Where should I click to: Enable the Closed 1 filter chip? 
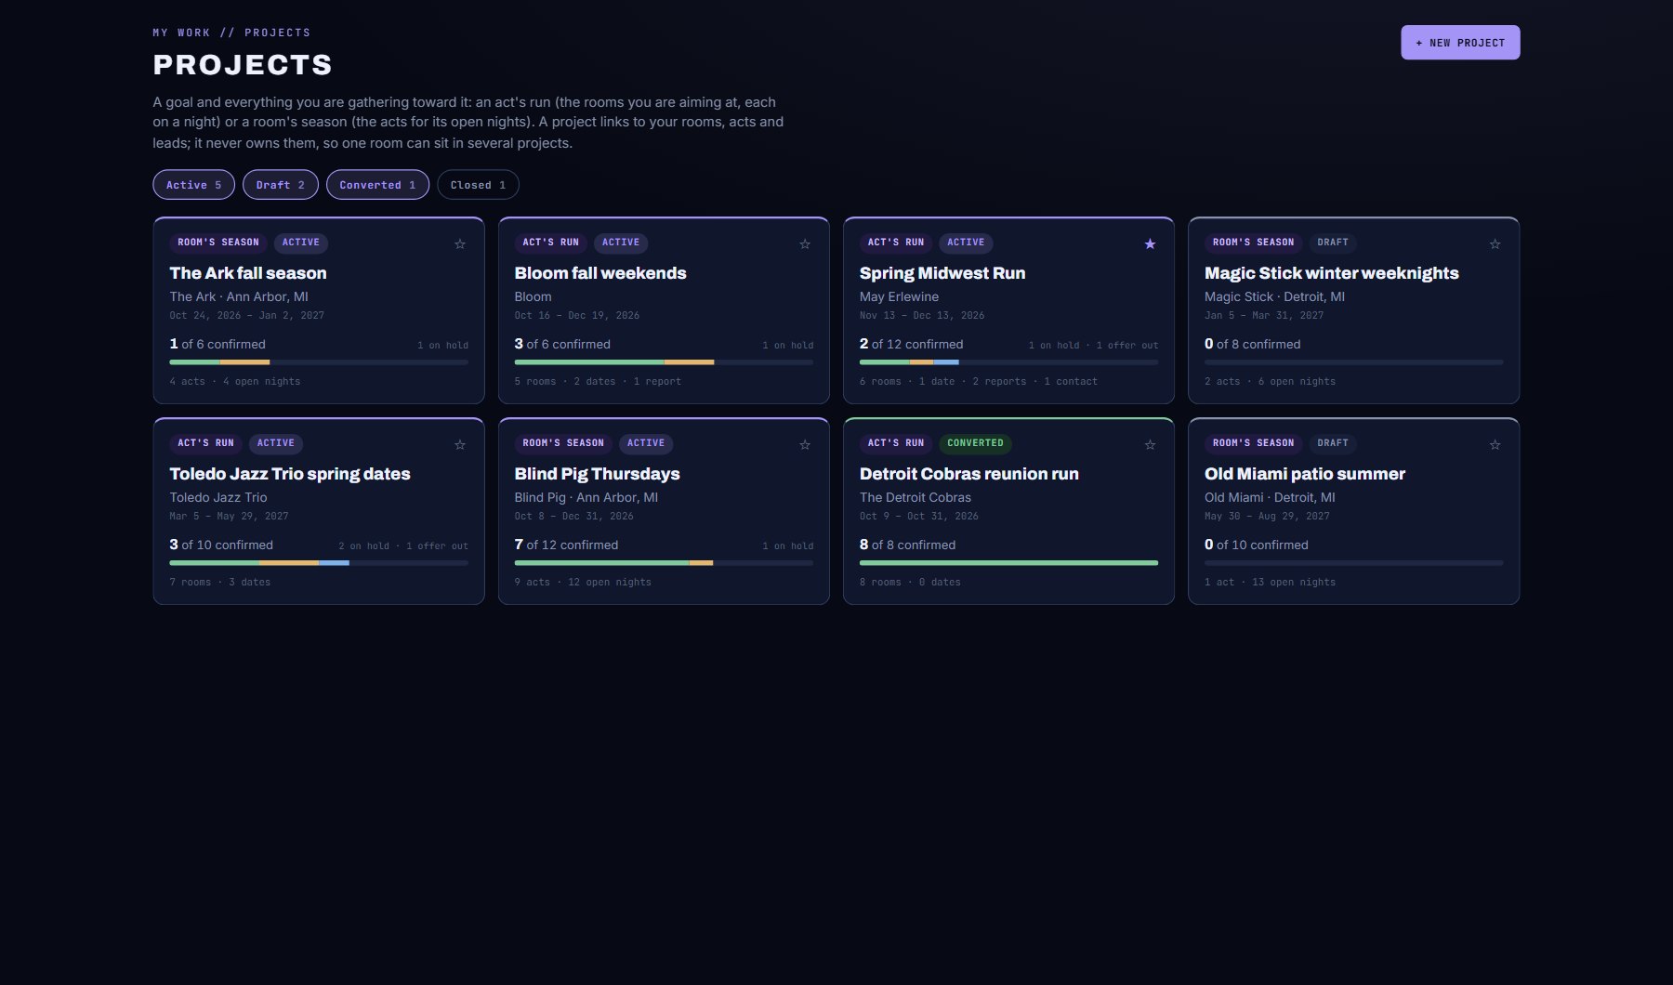point(478,185)
